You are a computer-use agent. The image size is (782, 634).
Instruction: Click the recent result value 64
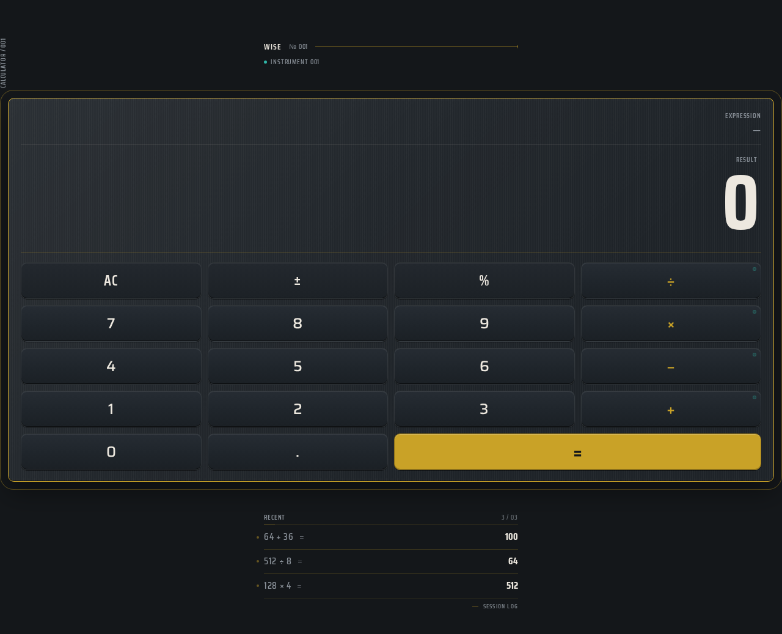coord(513,561)
